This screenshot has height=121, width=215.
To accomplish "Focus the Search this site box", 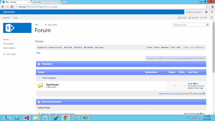I will tap(190, 25).
